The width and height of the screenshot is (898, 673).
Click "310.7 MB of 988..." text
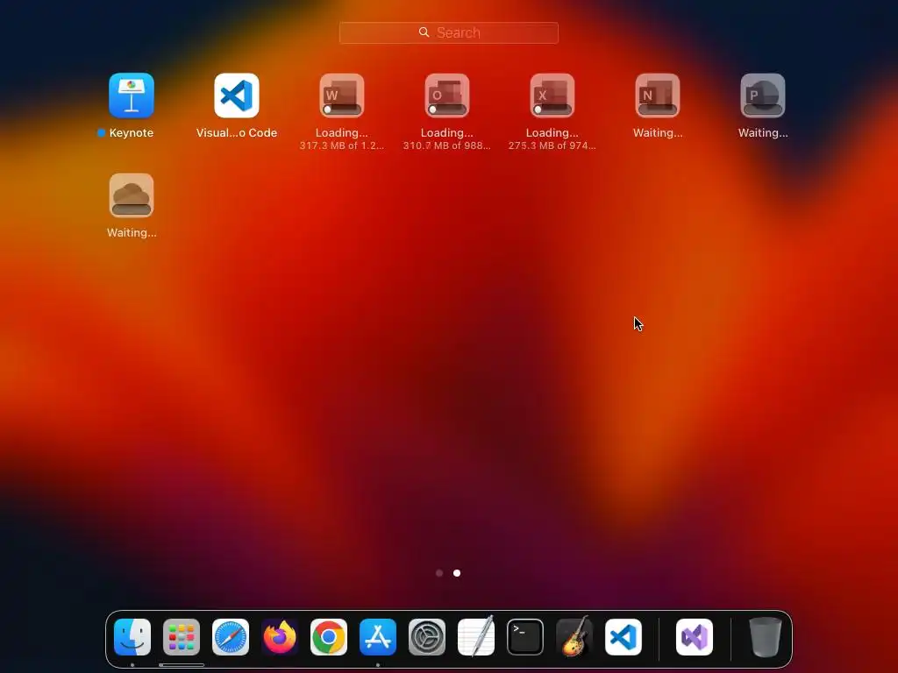[x=447, y=146]
